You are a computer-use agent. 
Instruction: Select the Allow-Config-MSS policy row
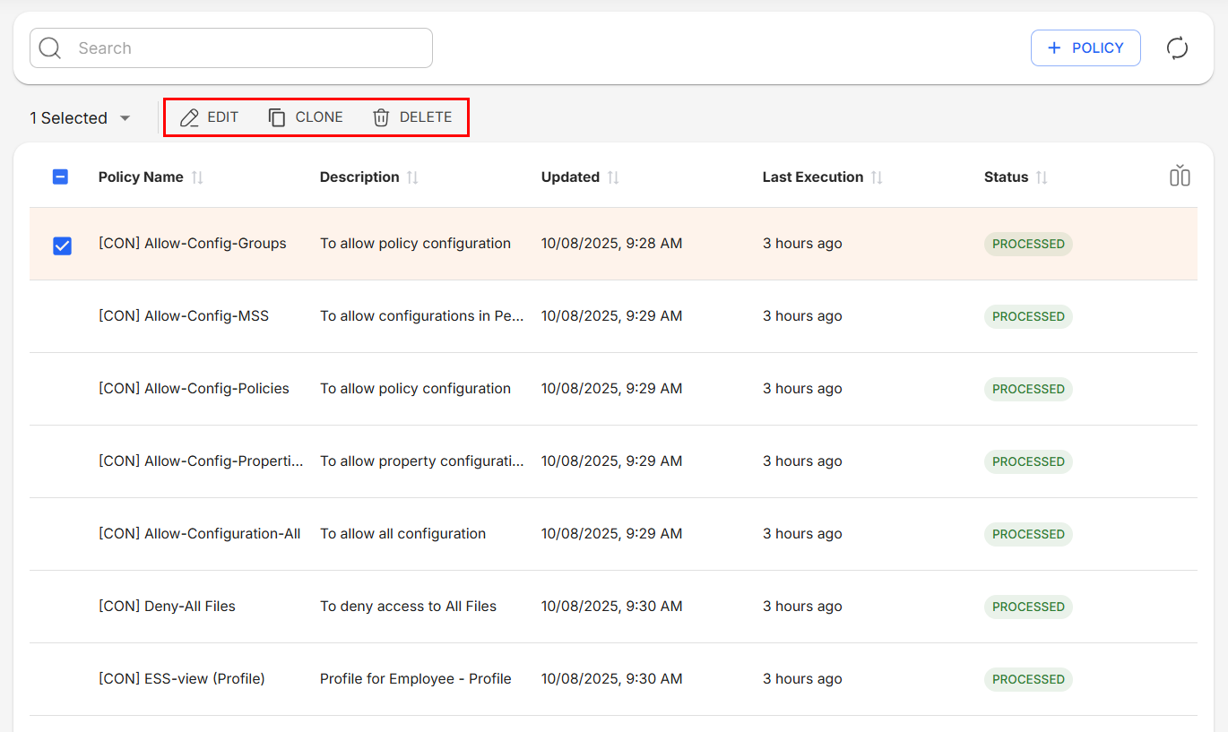(x=184, y=316)
